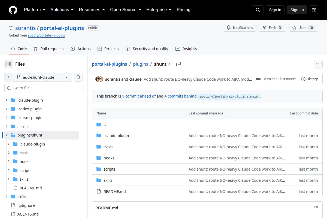This screenshot has width=327, height=218.
Task: Open the more options ellipsis button
Action: point(318,64)
